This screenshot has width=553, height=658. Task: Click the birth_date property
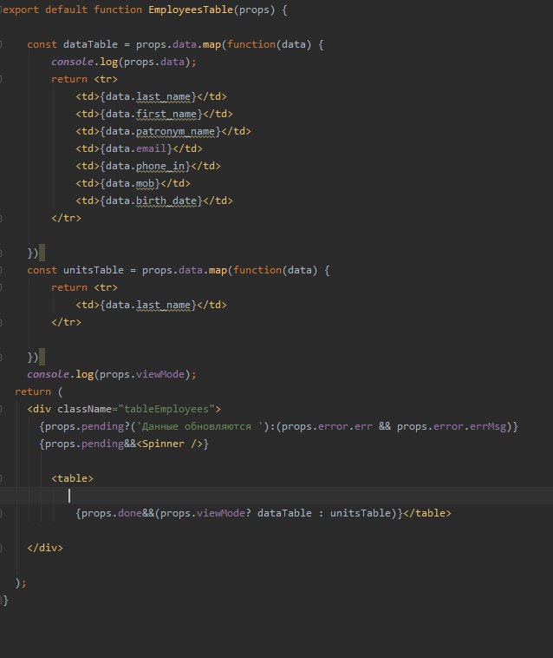(166, 201)
